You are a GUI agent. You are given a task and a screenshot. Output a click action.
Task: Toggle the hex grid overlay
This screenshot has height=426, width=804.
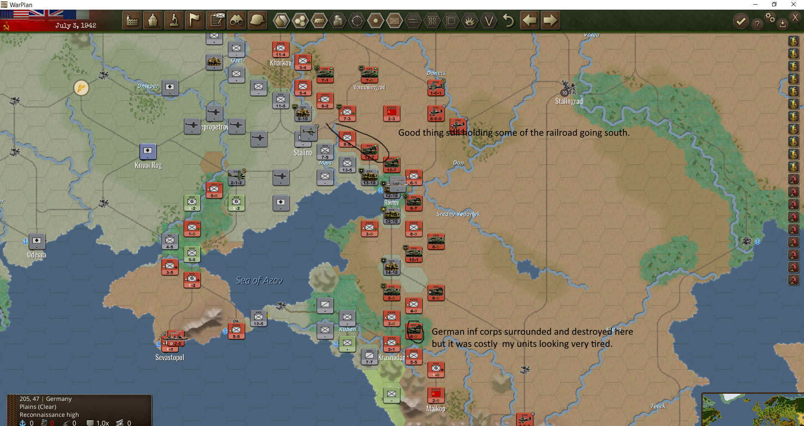pyautogui.click(x=300, y=21)
